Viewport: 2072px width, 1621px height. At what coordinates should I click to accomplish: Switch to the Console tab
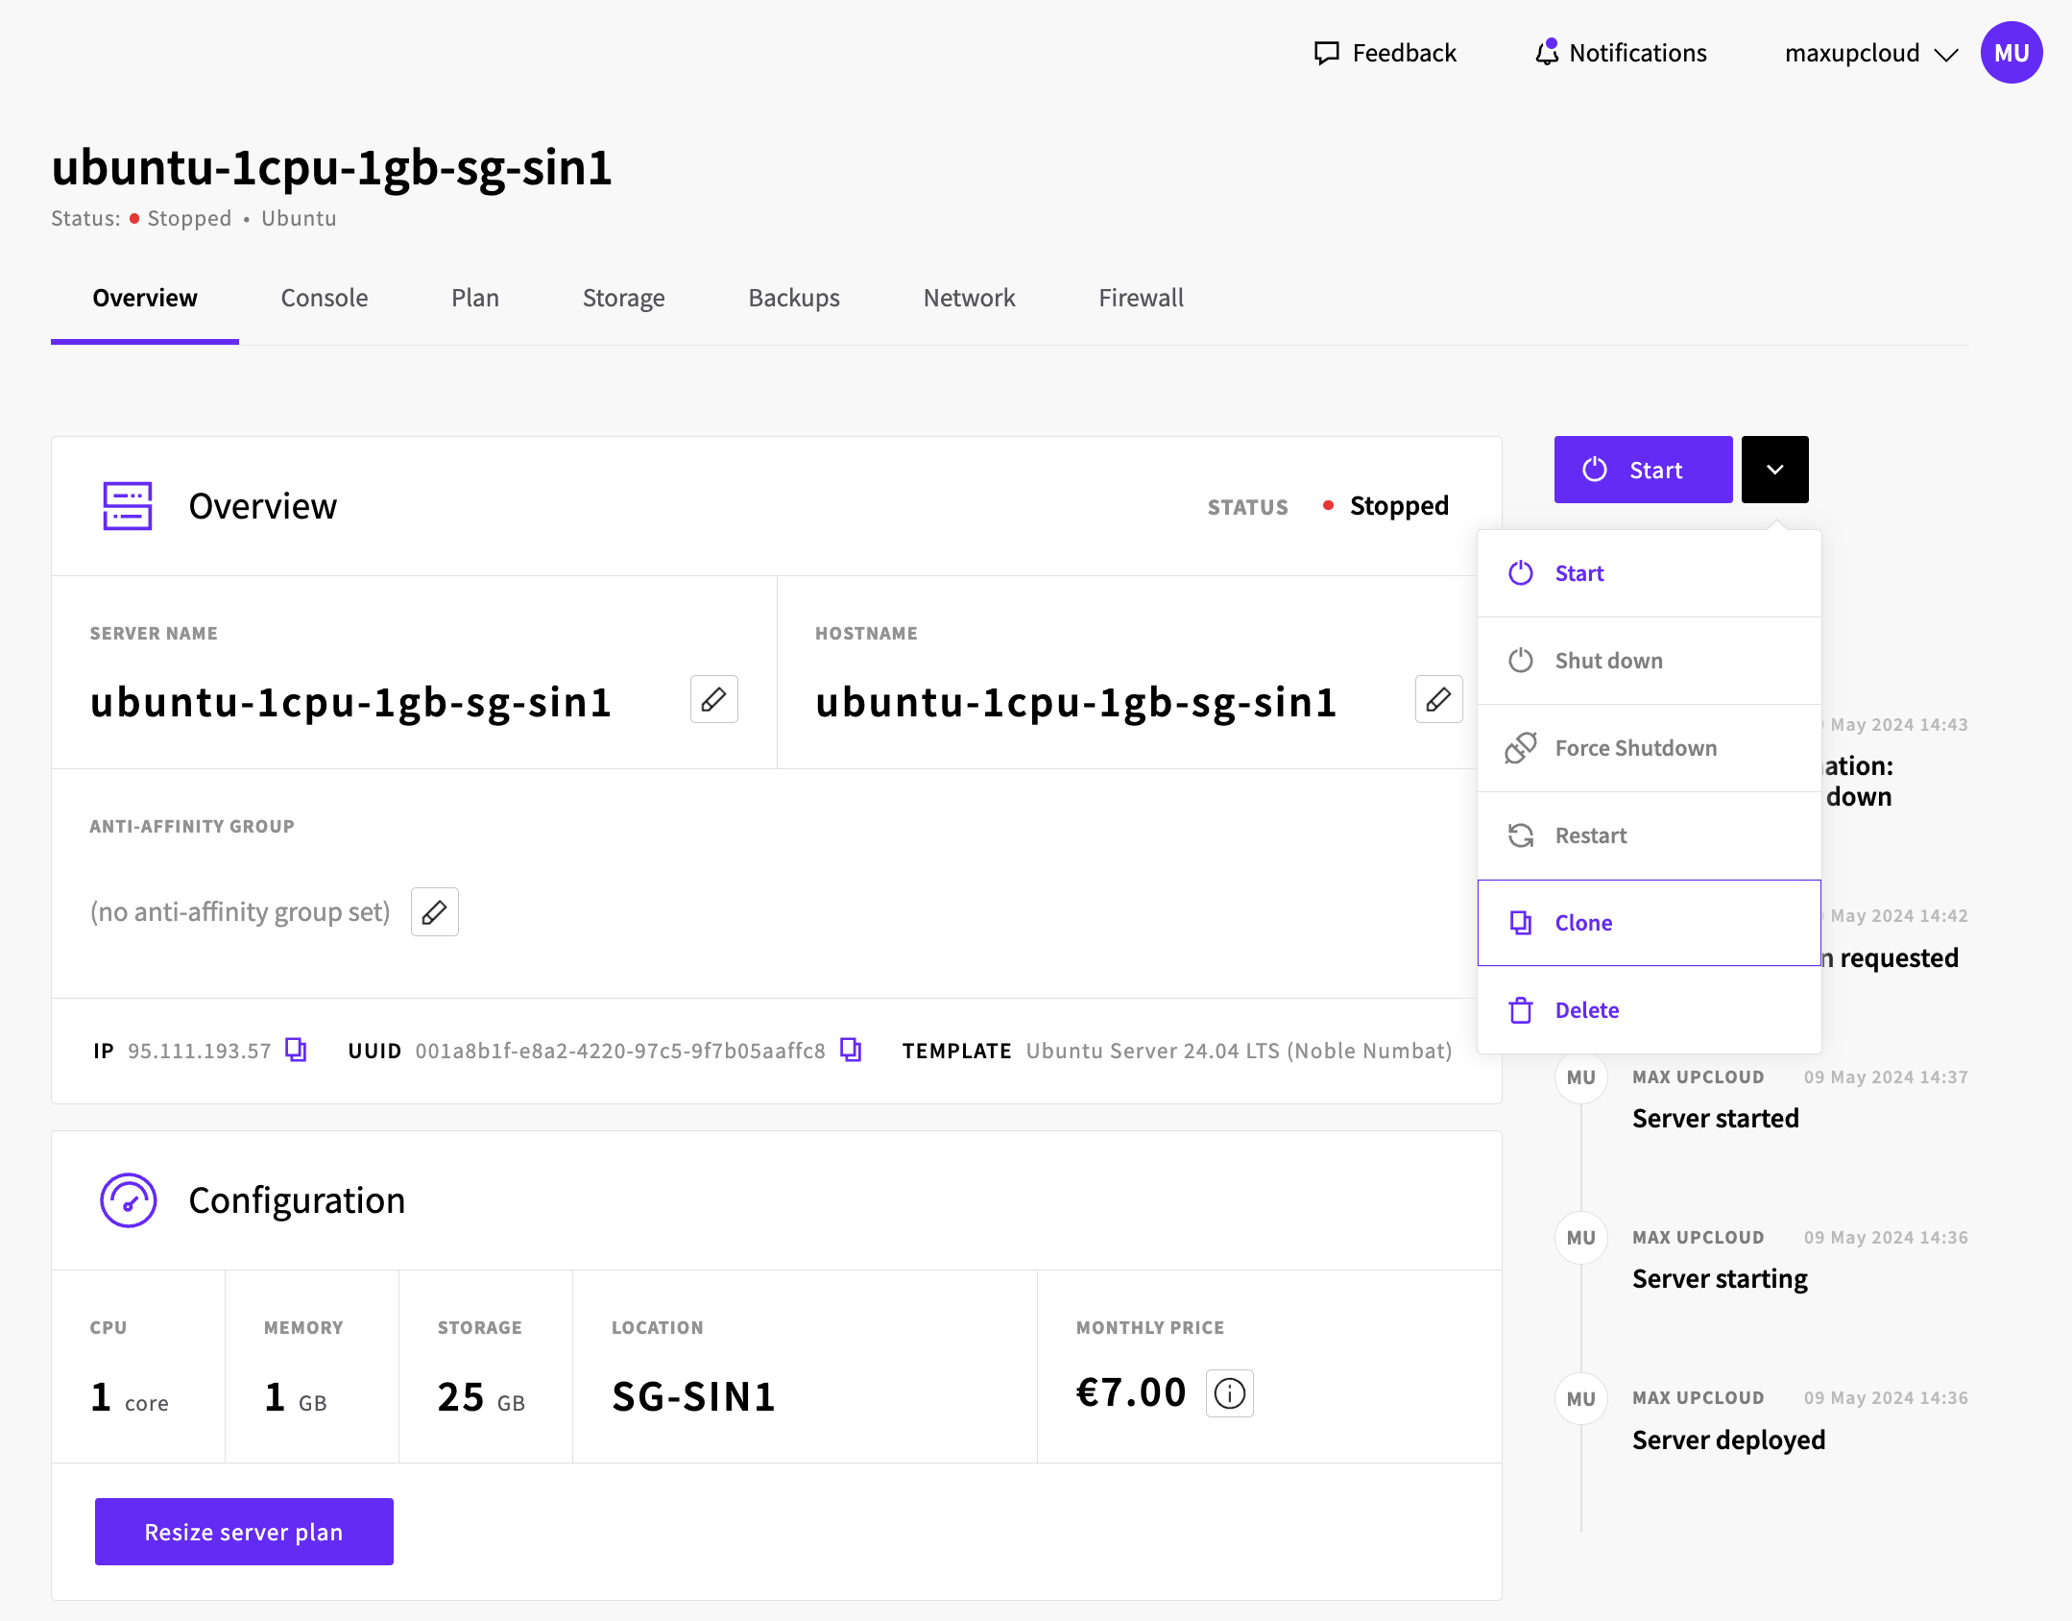pos(325,298)
